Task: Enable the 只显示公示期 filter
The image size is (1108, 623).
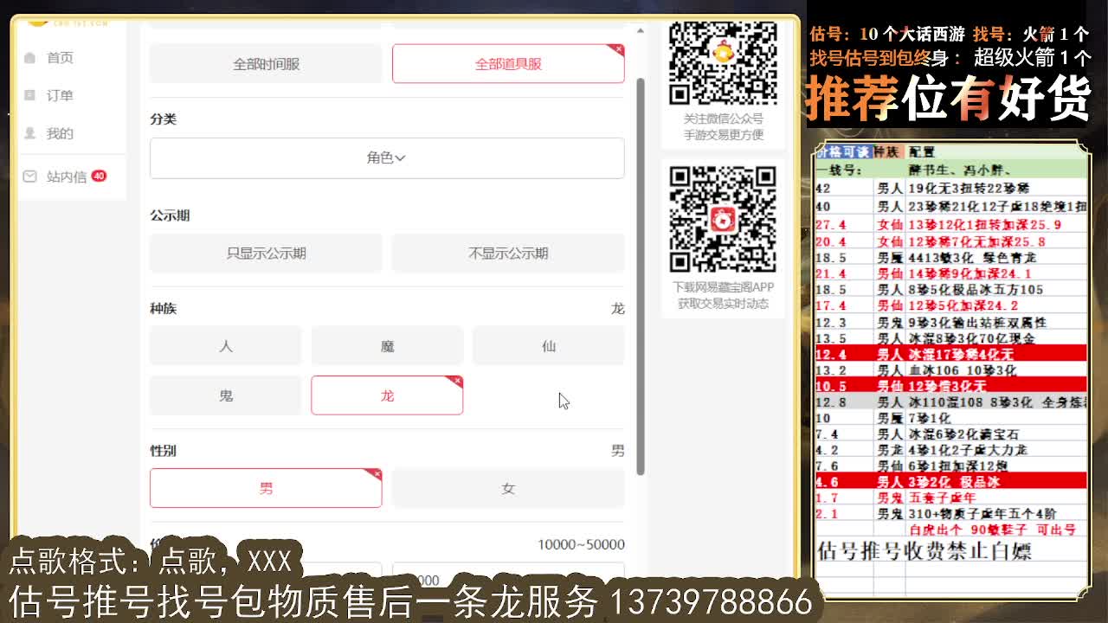Action: 266,254
